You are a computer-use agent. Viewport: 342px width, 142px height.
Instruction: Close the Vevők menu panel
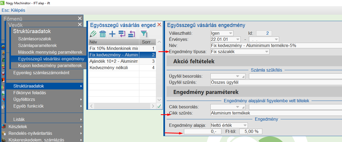(80, 25)
